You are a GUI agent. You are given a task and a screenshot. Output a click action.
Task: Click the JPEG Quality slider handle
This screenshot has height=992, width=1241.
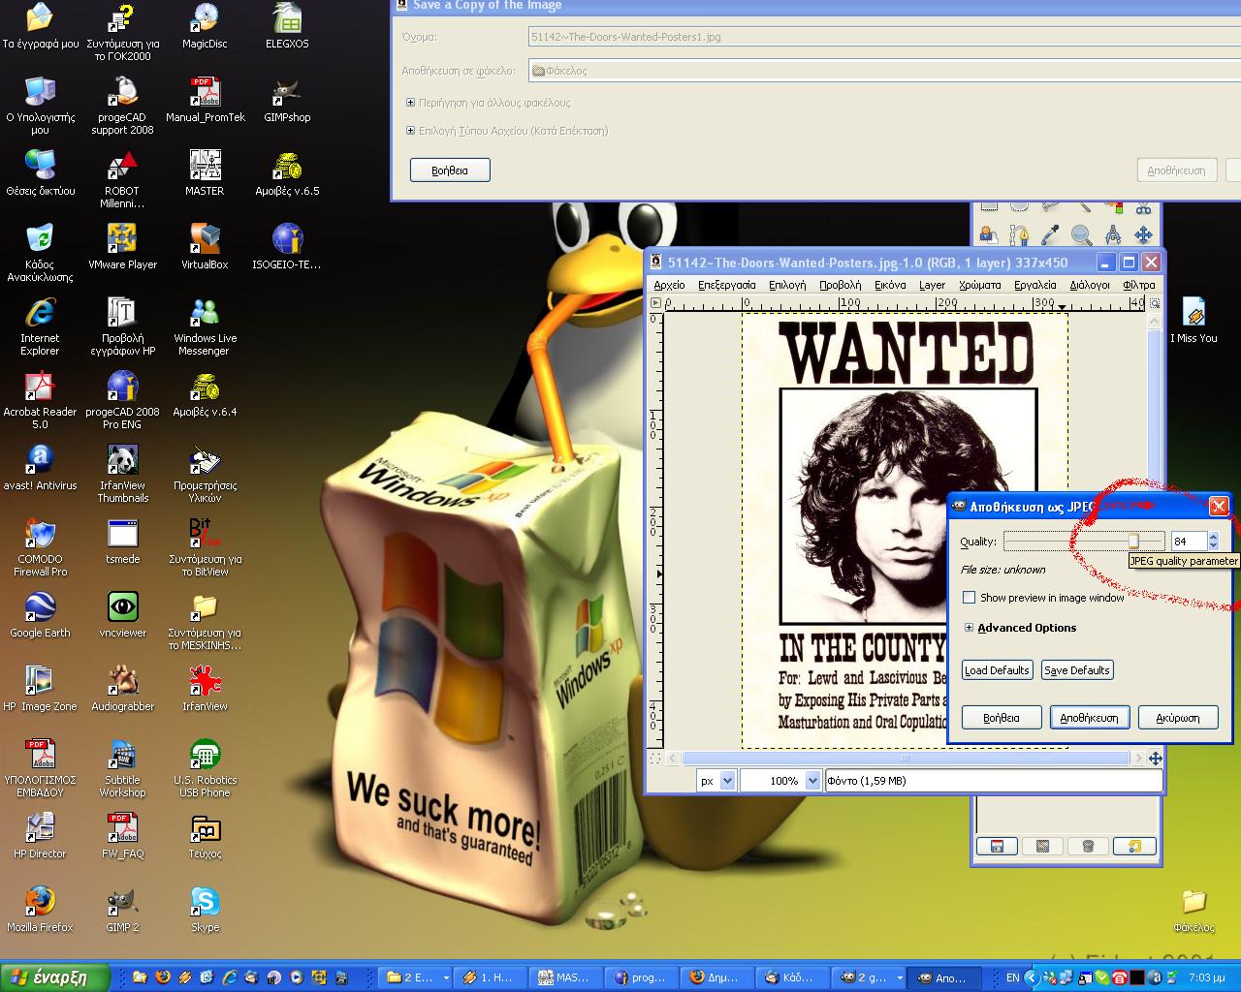coord(1133,541)
